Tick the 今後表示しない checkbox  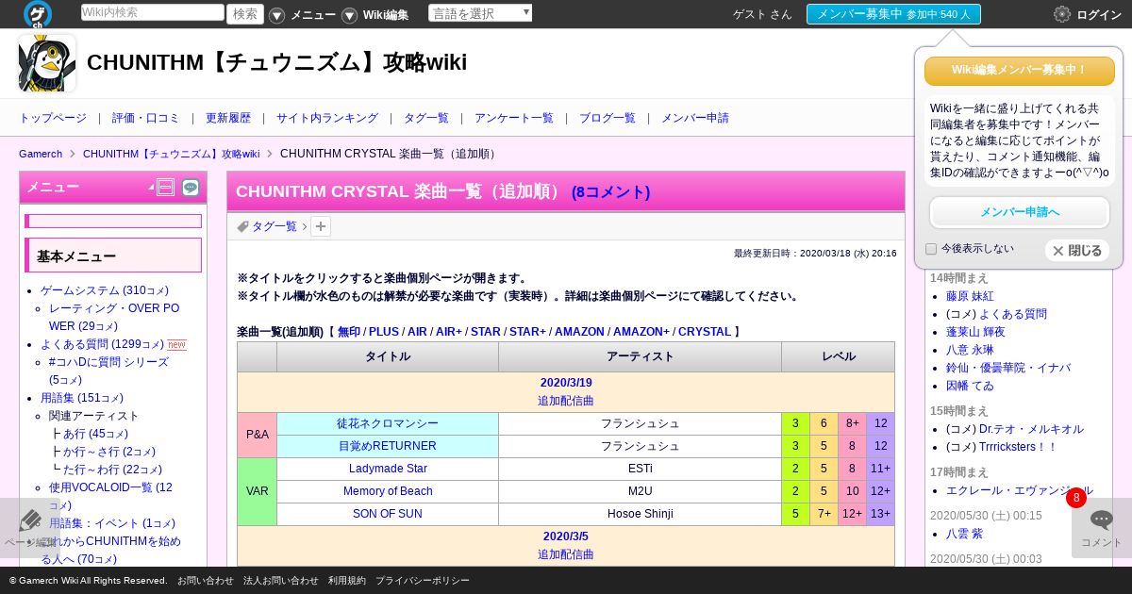point(931,249)
